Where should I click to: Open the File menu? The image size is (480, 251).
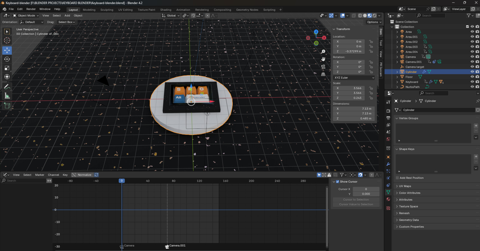11,9
